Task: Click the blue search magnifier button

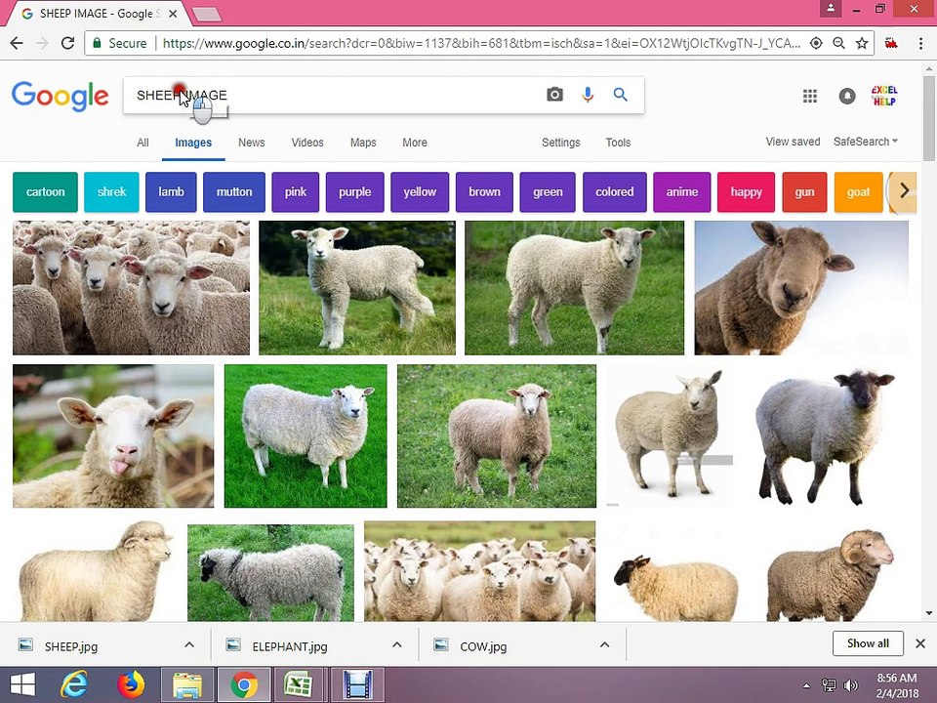Action: pos(621,95)
